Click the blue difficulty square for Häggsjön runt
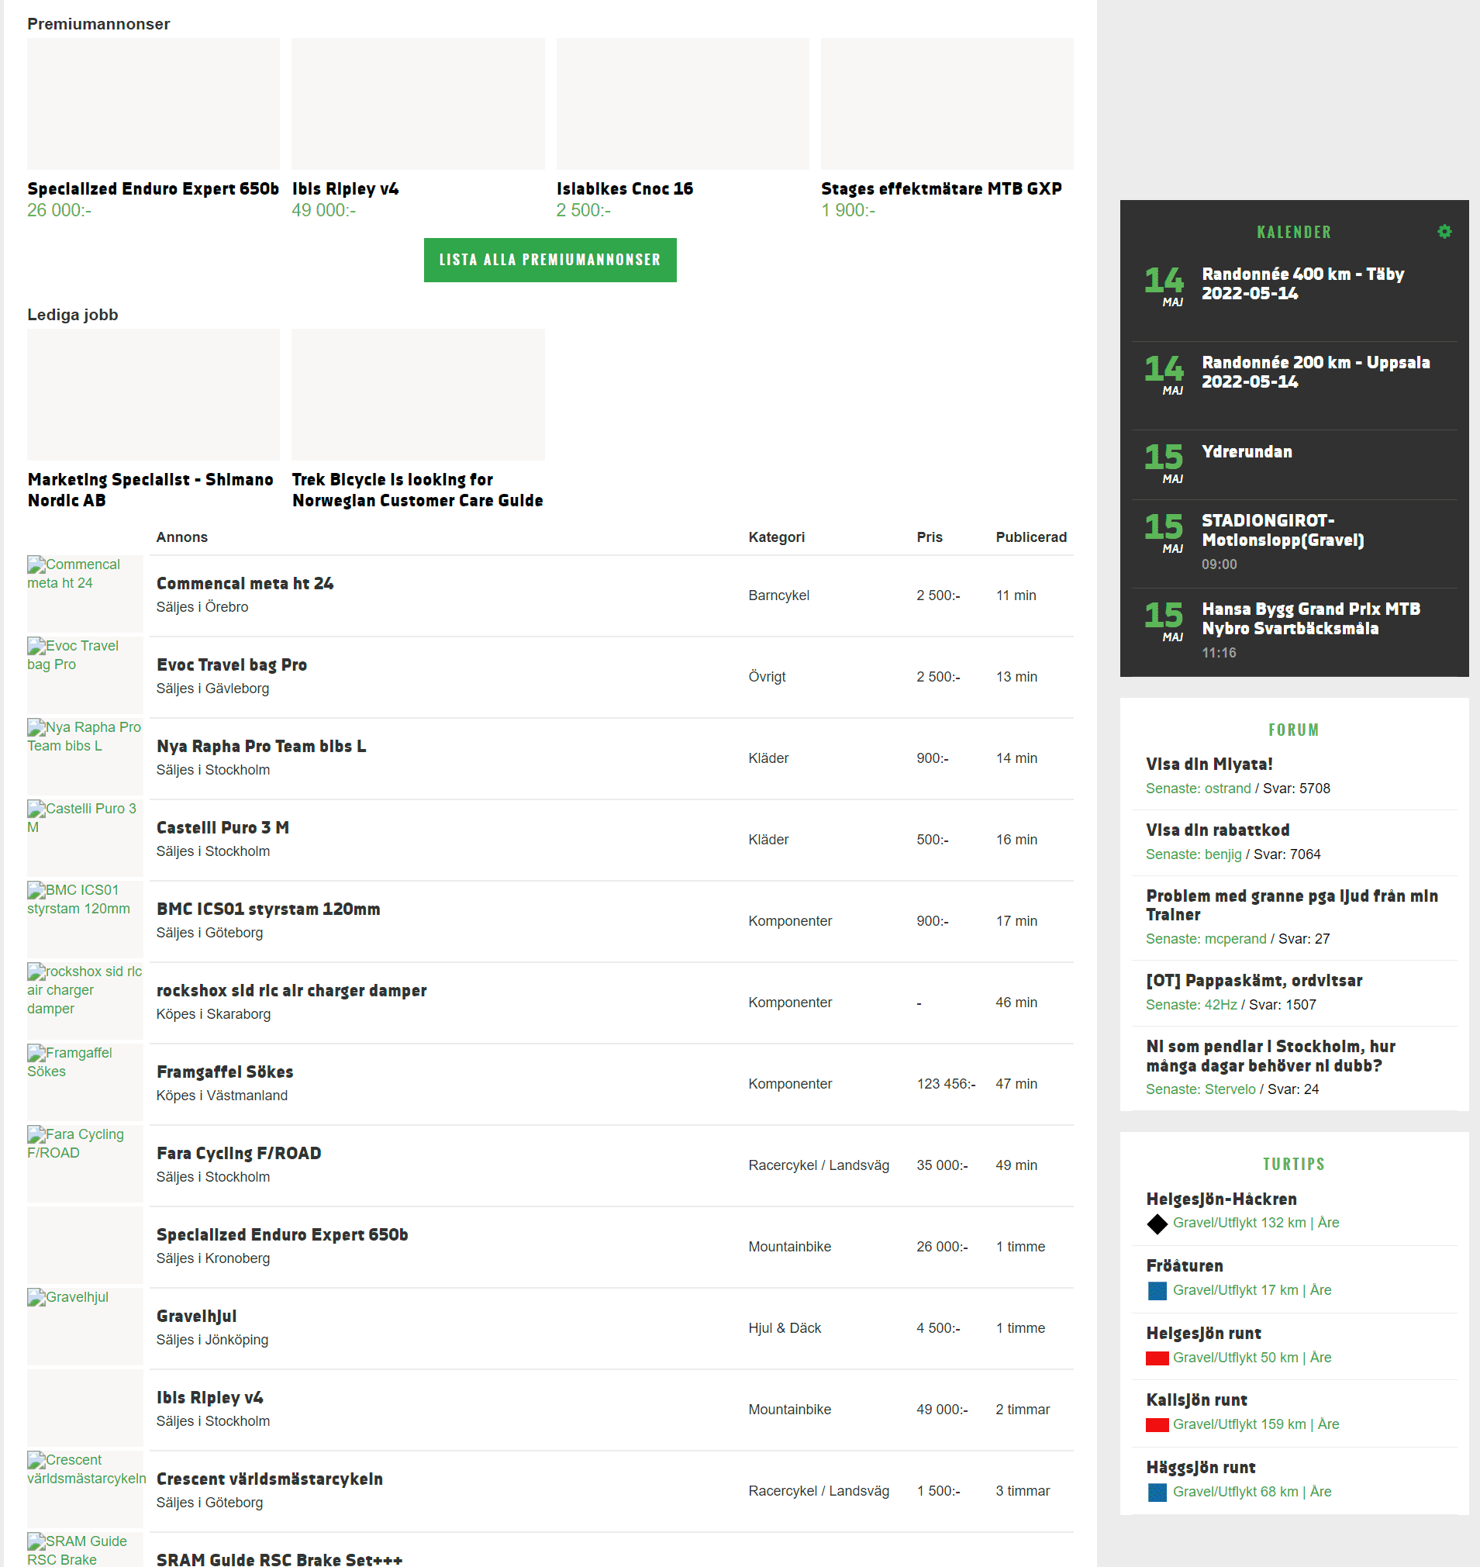The height and width of the screenshot is (1567, 1480). [x=1157, y=1492]
